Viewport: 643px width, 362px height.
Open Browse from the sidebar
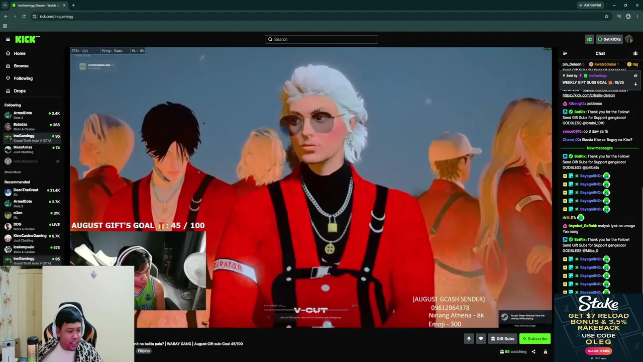[21, 66]
